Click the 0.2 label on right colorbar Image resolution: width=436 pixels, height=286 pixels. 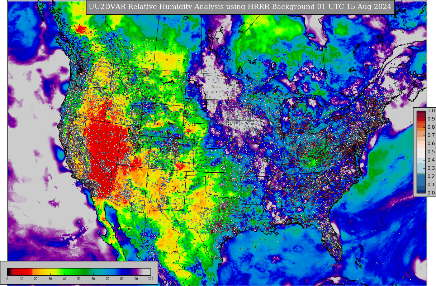(431, 176)
